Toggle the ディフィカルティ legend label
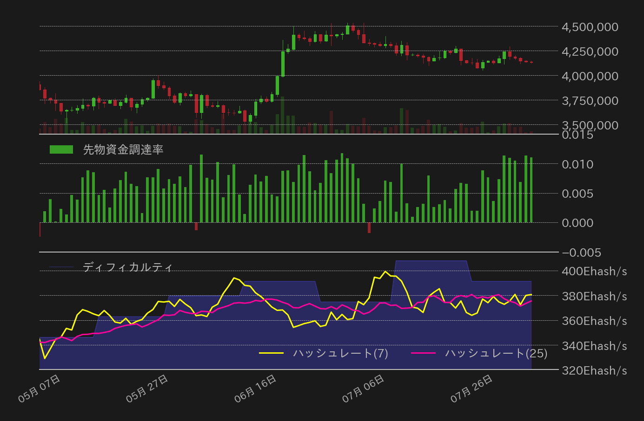The width and height of the screenshot is (644, 421). 128,267
